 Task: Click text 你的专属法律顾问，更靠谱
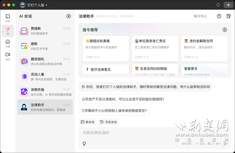[48, 110]
